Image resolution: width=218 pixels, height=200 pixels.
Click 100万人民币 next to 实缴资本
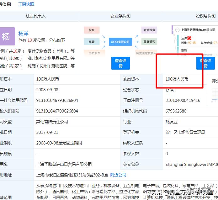(177, 79)
